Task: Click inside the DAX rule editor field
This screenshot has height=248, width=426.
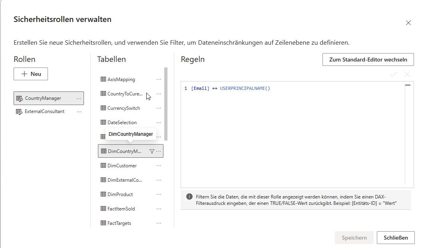Action: click(293, 135)
